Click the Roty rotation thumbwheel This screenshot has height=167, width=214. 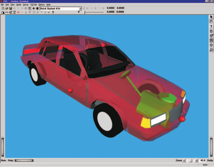pyautogui.click(x=24, y=160)
